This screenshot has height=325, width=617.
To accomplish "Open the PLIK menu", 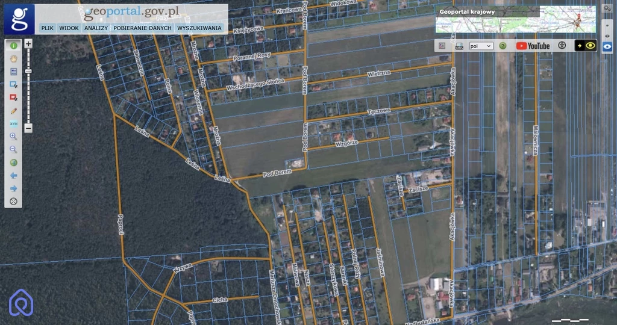I will click(48, 28).
